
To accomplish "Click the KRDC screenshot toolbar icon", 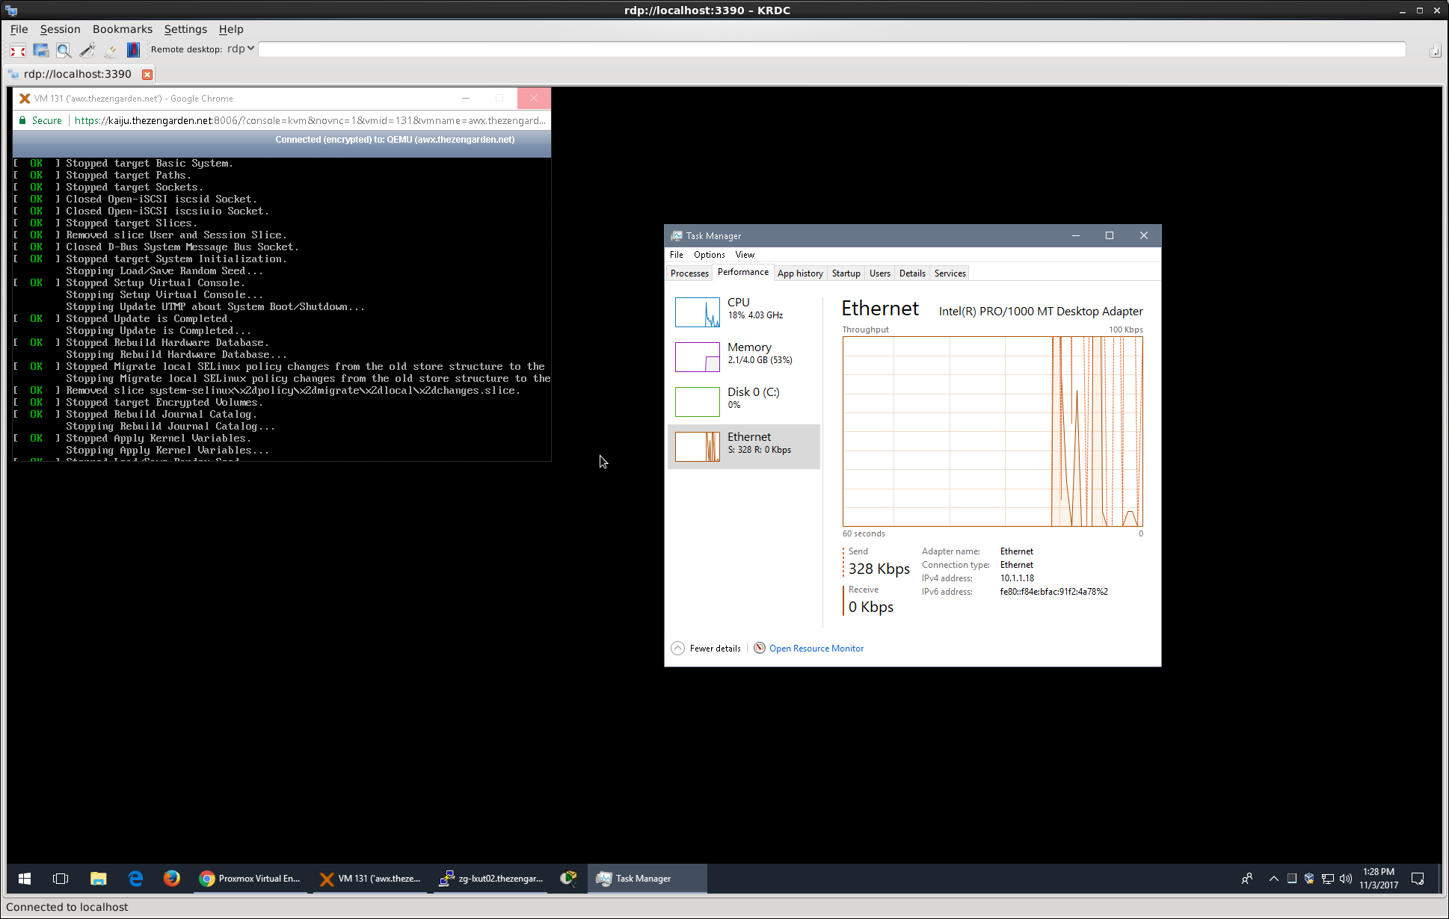I will 41,50.
